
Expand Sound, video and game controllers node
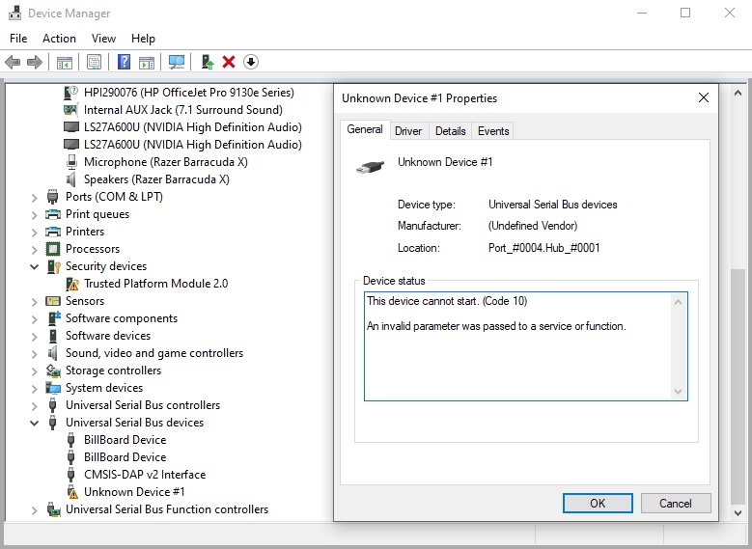tap(34, 354)
